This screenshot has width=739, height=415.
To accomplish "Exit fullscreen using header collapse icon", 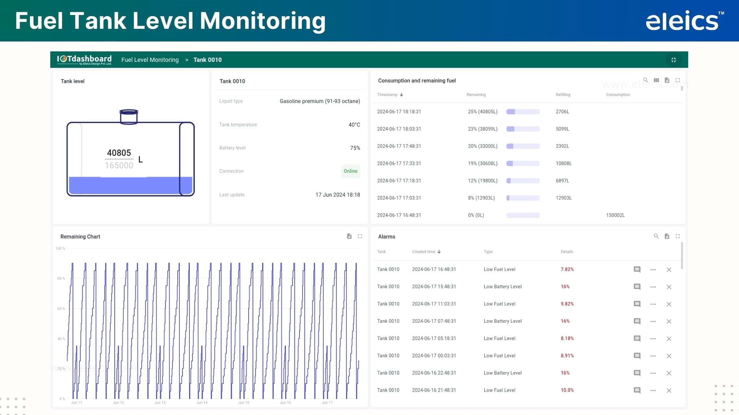I will click(x=674, y=60).
